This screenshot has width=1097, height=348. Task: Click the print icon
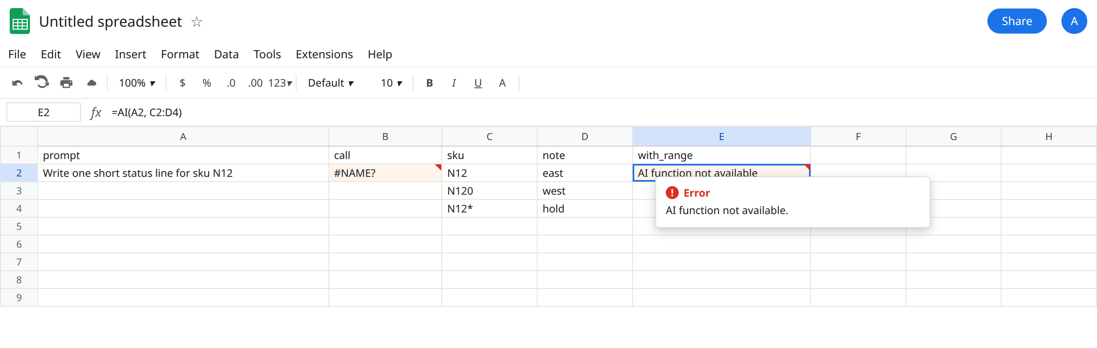(x=66, y=83)
